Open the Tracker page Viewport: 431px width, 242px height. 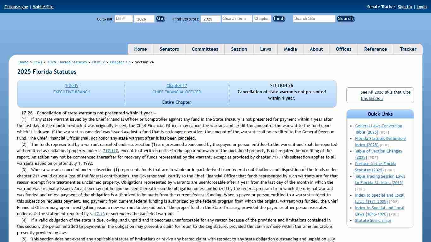(x=408, y=49)
